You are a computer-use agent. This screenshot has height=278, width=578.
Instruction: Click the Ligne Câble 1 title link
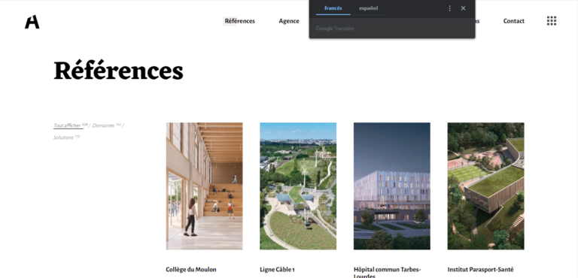pos(277,270)
